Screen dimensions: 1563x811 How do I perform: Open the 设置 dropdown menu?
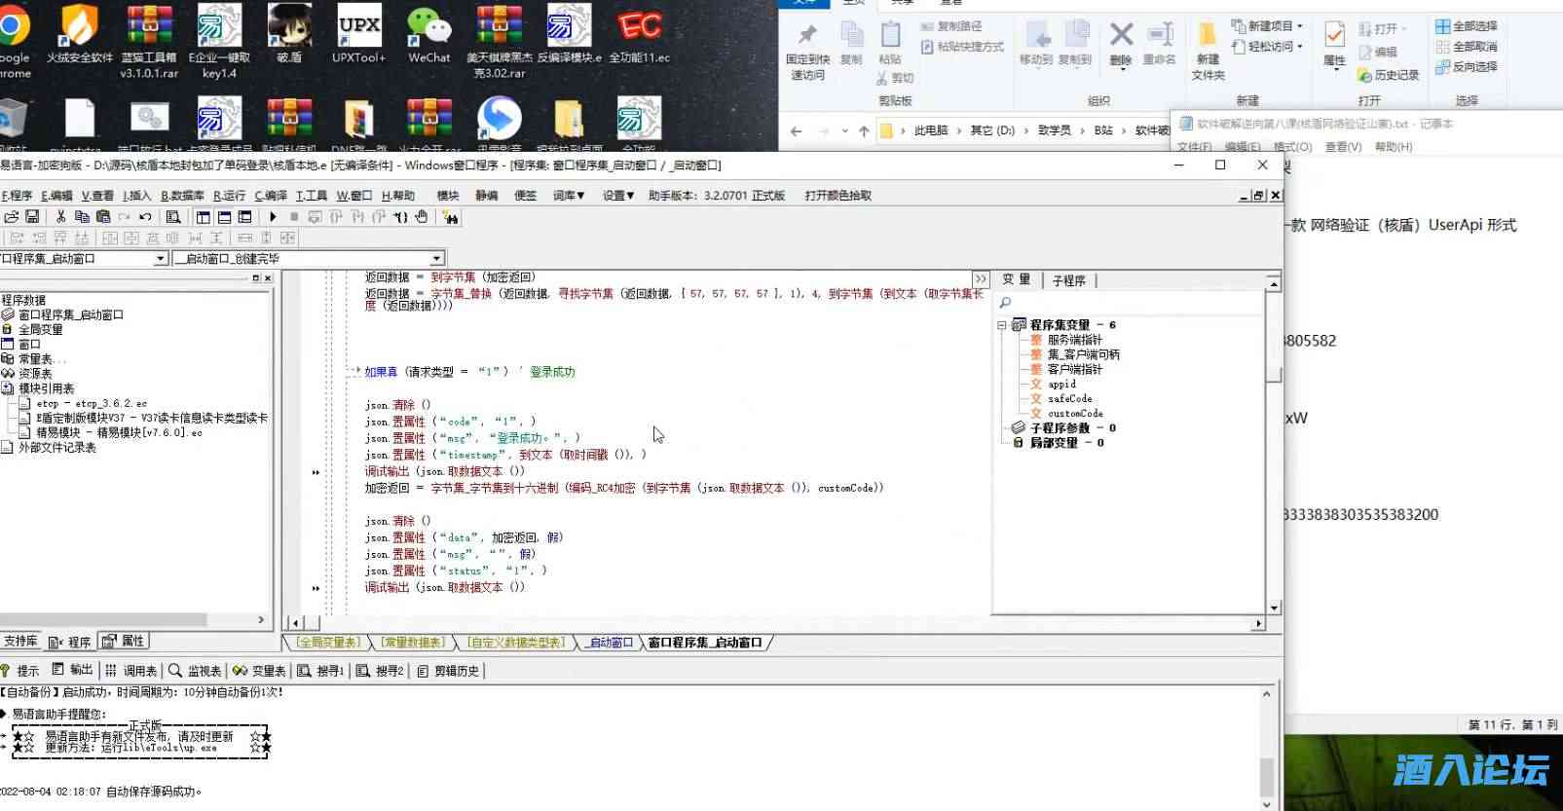tap(617, 196)
